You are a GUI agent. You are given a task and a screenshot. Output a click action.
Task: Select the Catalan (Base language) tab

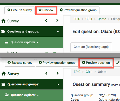tap(91, 47)
